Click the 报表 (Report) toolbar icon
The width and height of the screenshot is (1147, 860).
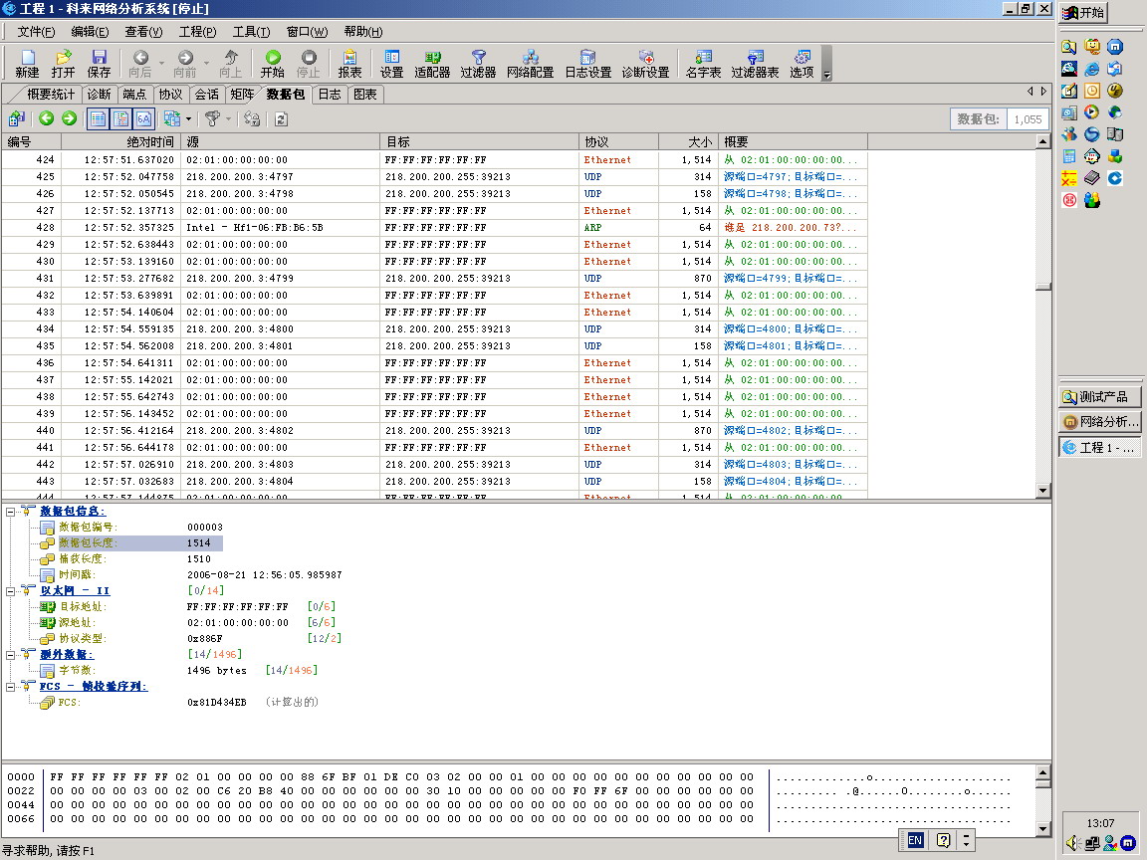[x=349, y=64]
